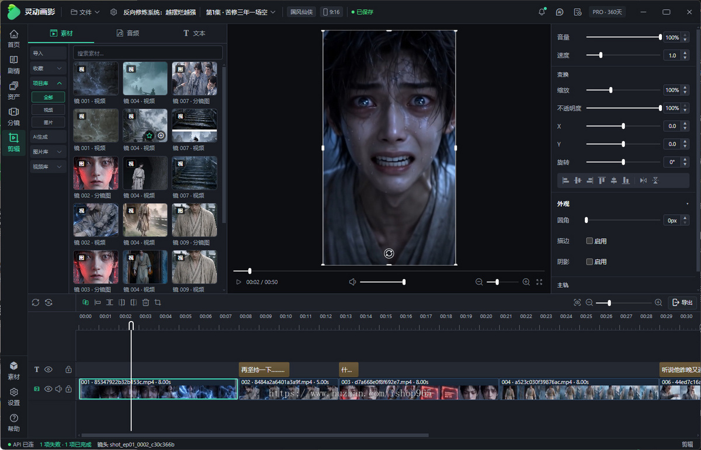This screenshot has width=701, height=450.
Task: Delete the selected clip with trash icon
Action: point(146,302)
